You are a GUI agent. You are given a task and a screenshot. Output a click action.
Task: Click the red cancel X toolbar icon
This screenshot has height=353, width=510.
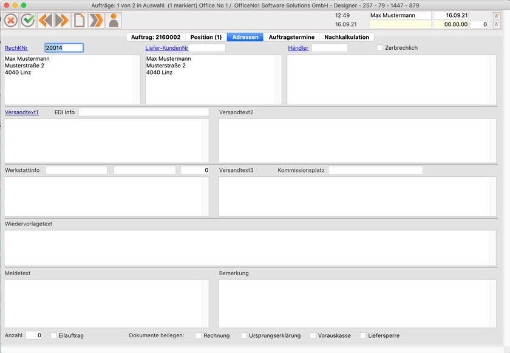click(11, 21)
